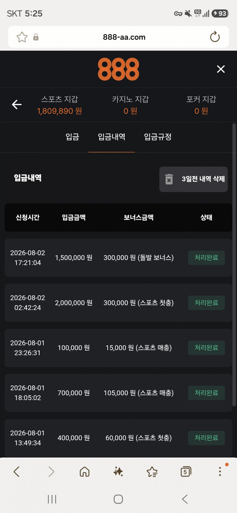Image resolution: width=237 pixels, height=513 pixels.
Task: Switch to 입금 tab
Action: [x=72, y=137]
